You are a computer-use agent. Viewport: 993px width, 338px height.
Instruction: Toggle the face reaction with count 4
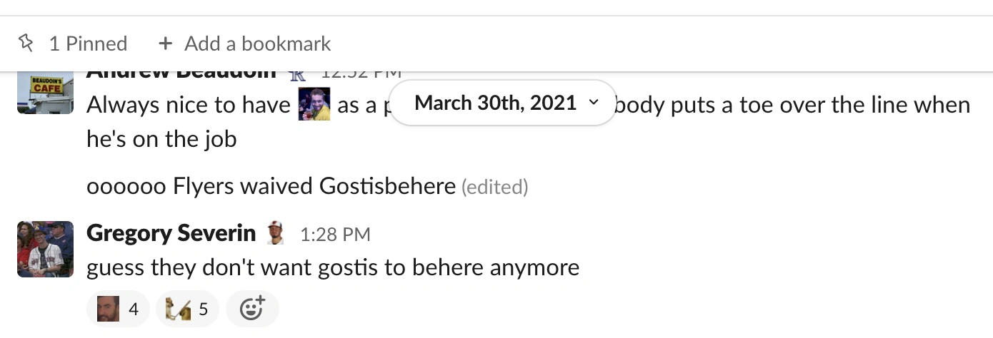[x=118, y=309]
